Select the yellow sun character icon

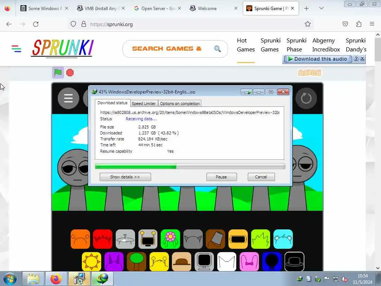pyautogui.click(x=92, y=262)
